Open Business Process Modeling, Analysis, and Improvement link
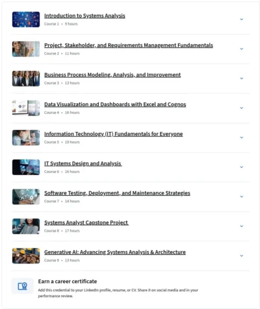The image size is (260, 309). tap(112, 75)
